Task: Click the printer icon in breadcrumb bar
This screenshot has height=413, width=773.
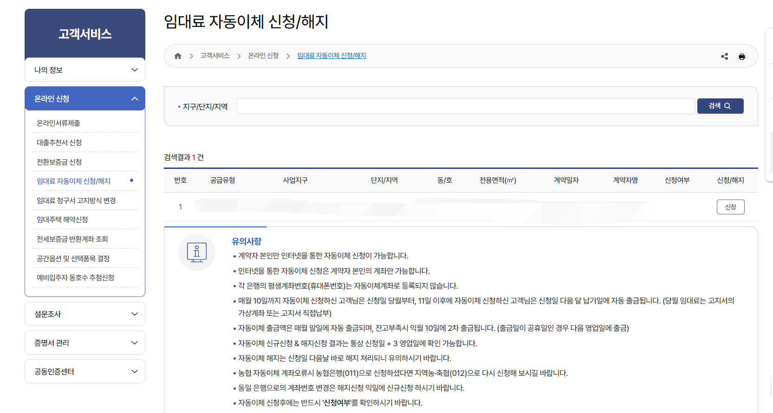Action: (x=742, y=57)
